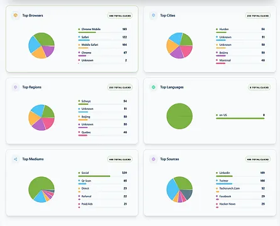Click the Top Browsers globe icon
This screenshot has height=226, width=280.
click(x=16, y=15)
